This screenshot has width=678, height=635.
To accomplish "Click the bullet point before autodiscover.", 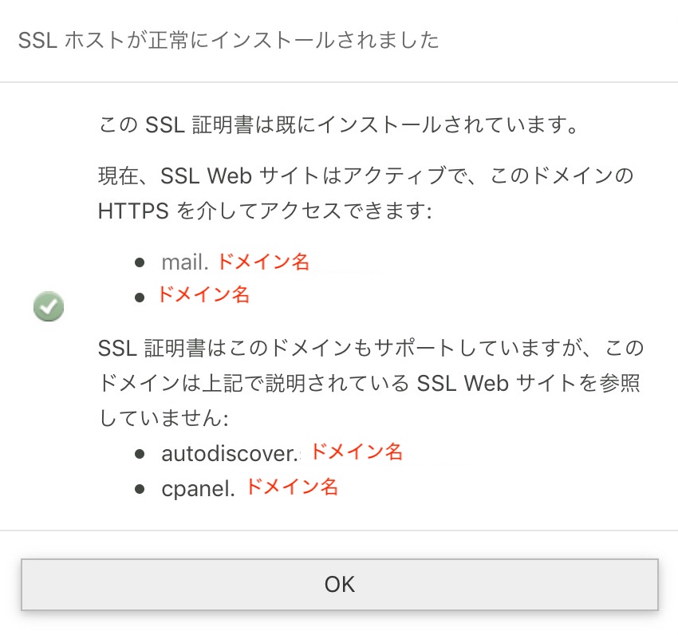I will click(x=140, y=454).
